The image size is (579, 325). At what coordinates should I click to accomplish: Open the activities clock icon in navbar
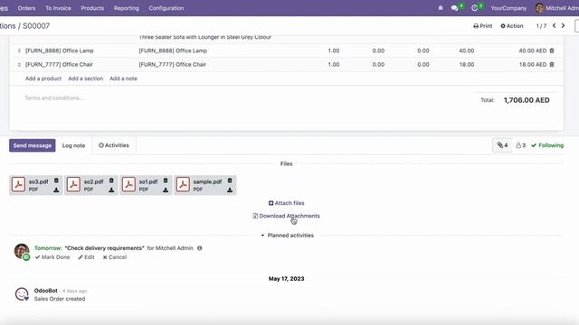[x=474, y=8]
